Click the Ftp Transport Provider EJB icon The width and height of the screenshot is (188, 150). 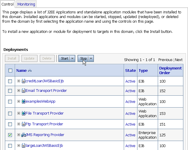pyautogui.click(x=24, y=124)
